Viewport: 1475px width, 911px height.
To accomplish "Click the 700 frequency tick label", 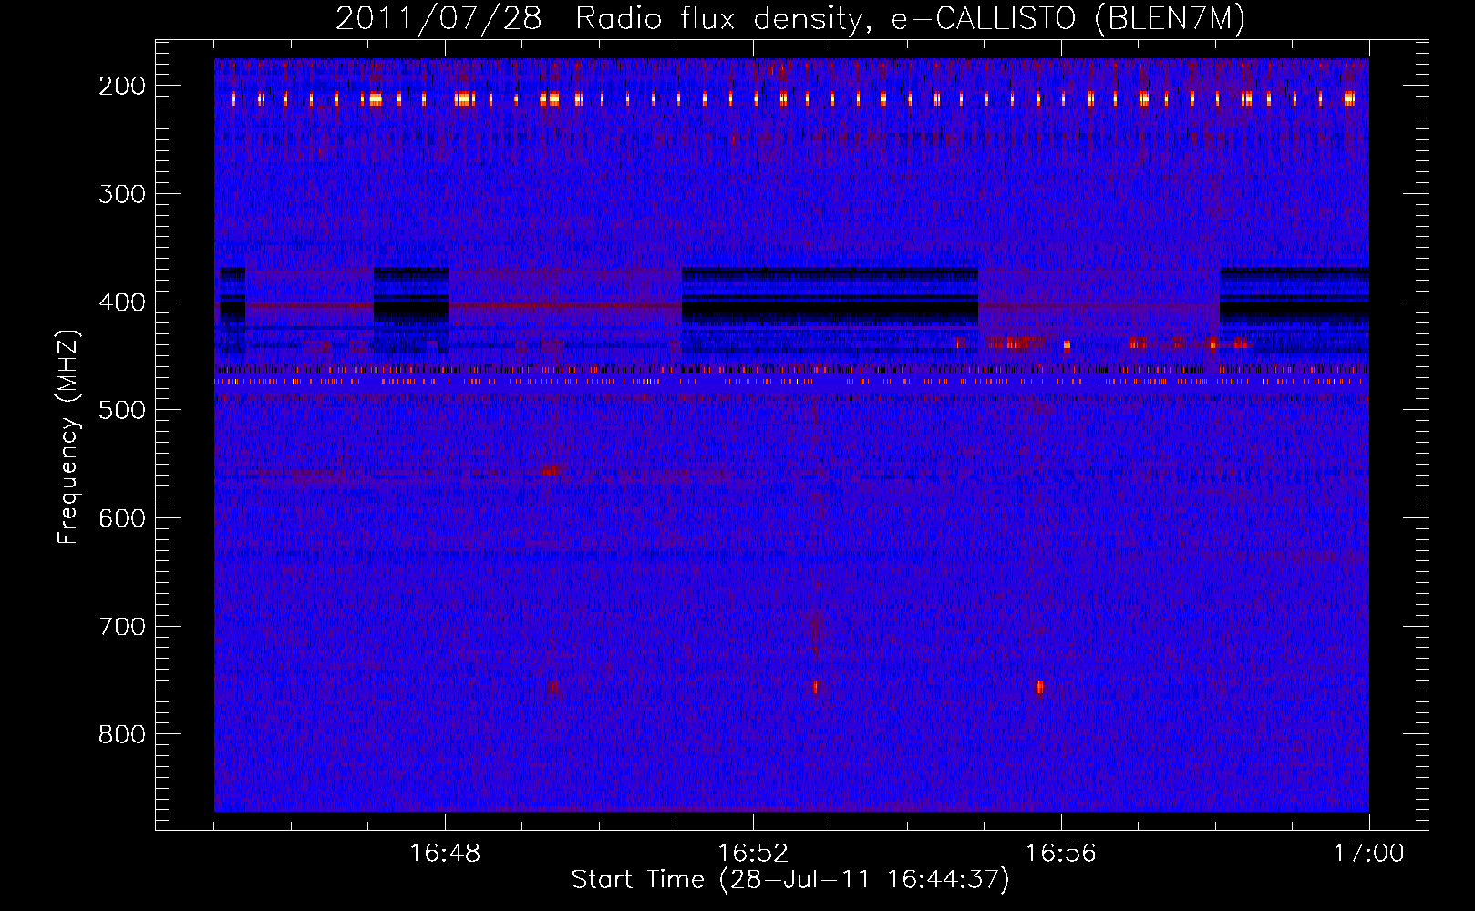I will (x=122, y=627).
